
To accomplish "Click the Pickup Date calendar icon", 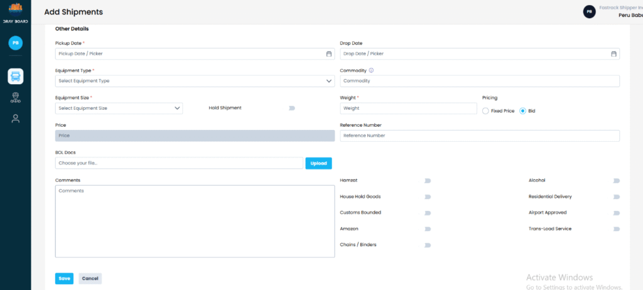I will (328, 54).
